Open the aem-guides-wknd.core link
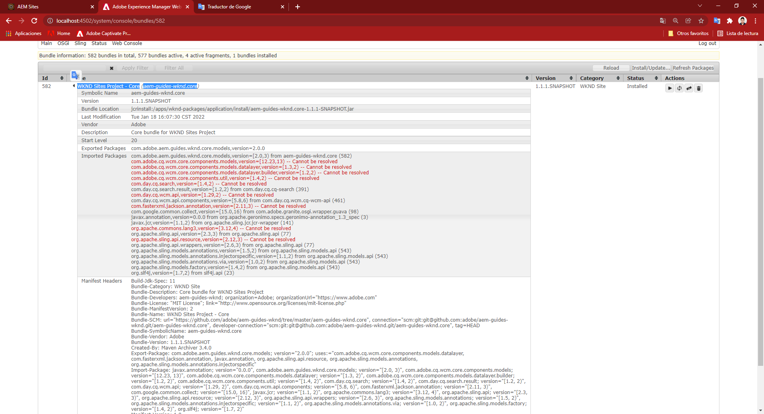Viewport: 764px width, 414px height. (170, 86)
